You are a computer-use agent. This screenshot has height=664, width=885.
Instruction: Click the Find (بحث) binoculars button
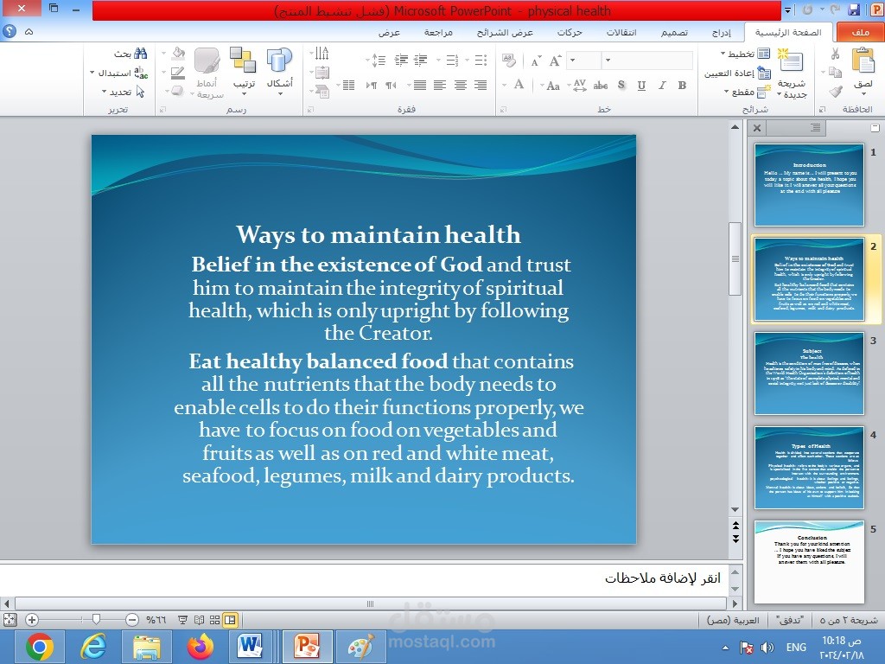pos(131,54)
